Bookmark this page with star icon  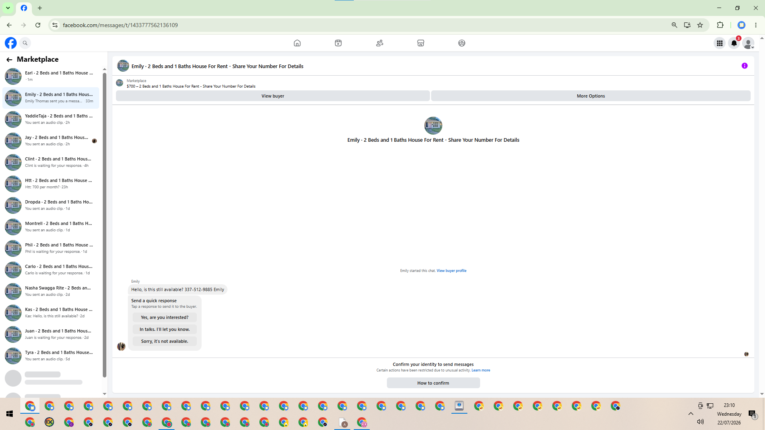[700, 25]
